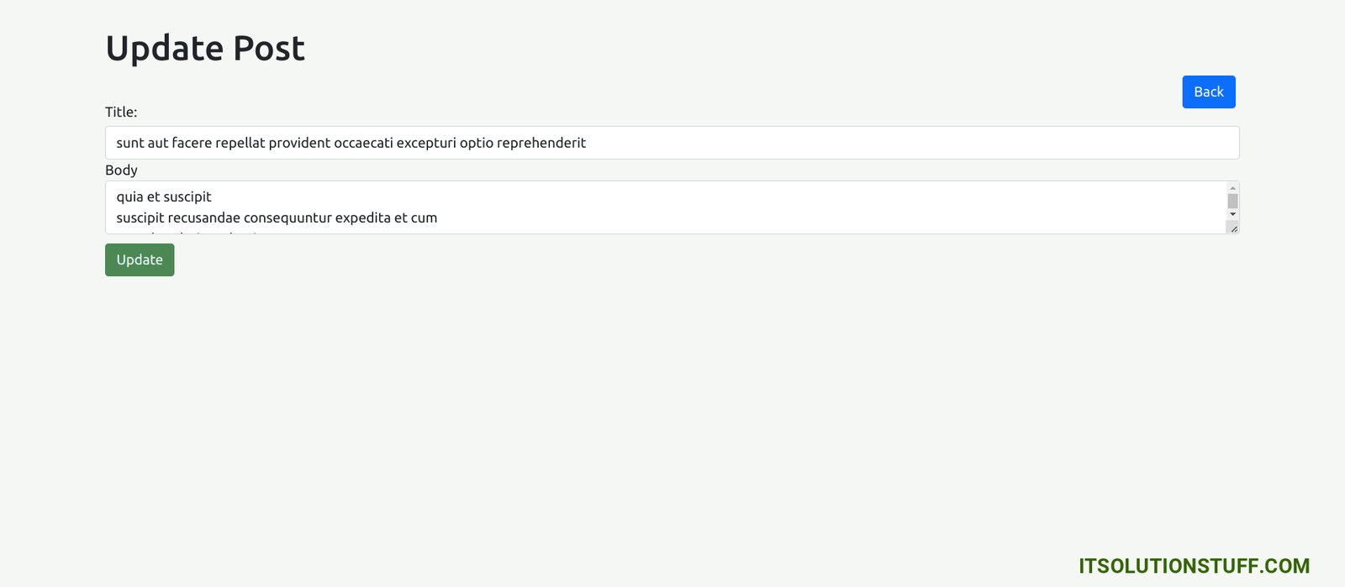Viewport: 1345px width, 587px height.
Task: Click the word "sunt" in the Title field
Action: tap(130, 143)
